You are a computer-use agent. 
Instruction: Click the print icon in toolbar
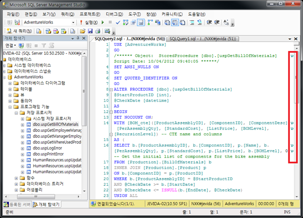pos(98,31)
